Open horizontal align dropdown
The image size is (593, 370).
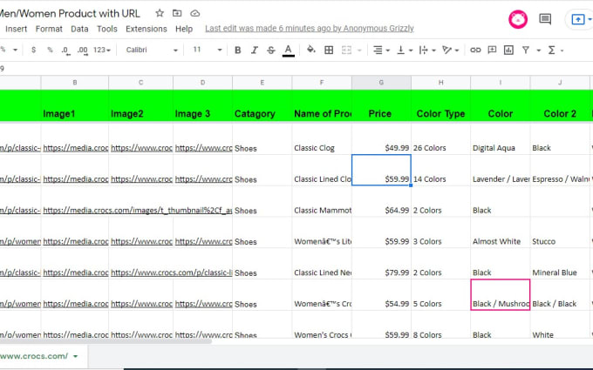[x=381, y=50]
